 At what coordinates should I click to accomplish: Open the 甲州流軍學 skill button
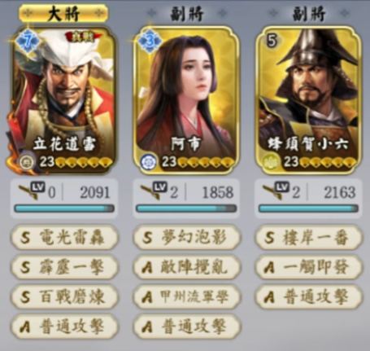tap(187, 296)
